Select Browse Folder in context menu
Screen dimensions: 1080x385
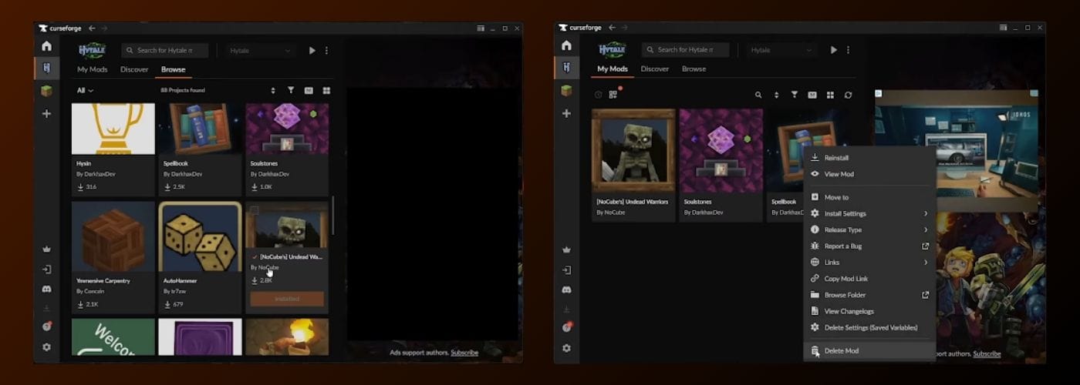coord(869,294)
